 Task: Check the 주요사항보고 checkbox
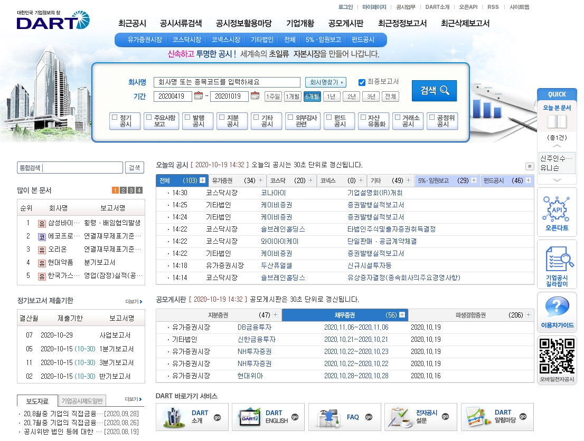tap(149, 117)
